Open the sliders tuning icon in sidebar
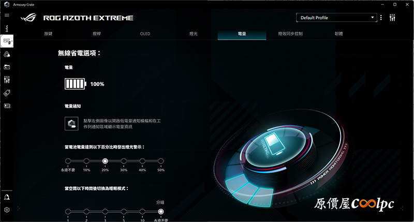The width and height of the screenshot is (414, 222). click(x=7, y=80)
